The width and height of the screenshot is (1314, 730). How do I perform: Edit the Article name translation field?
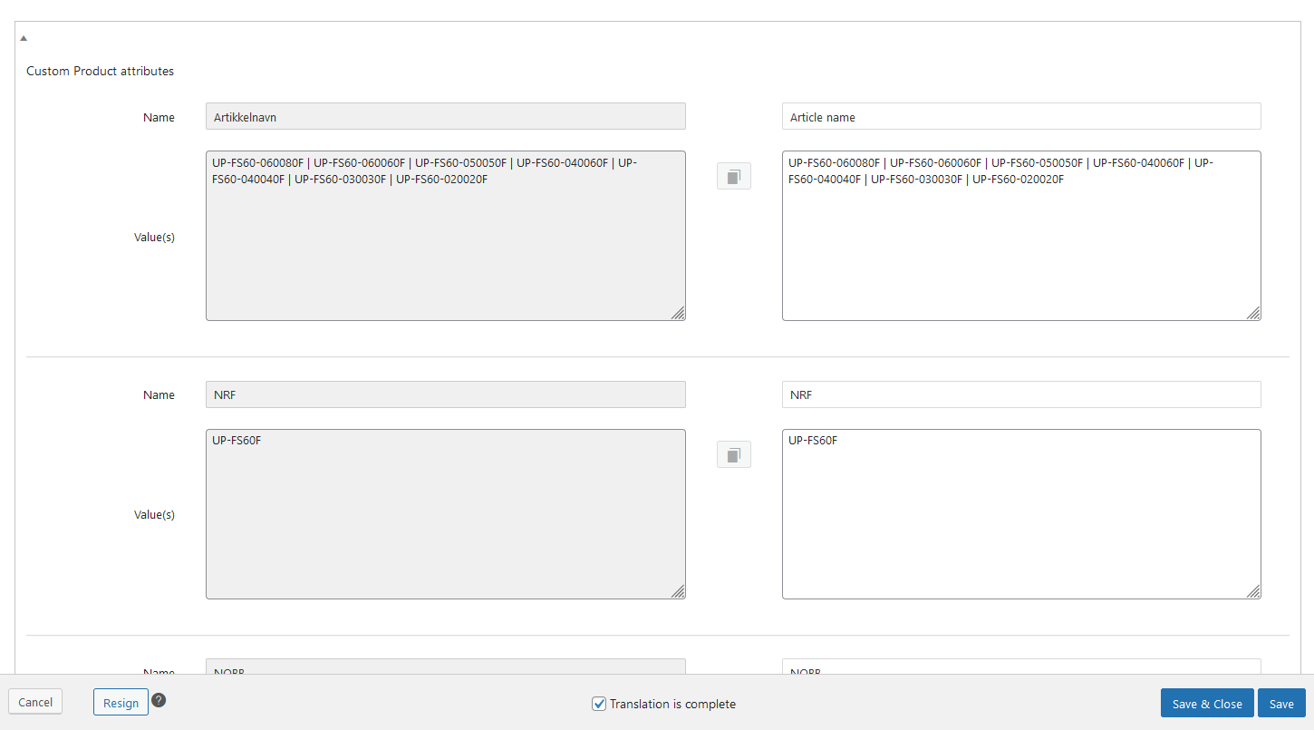tap(1021, 116)
